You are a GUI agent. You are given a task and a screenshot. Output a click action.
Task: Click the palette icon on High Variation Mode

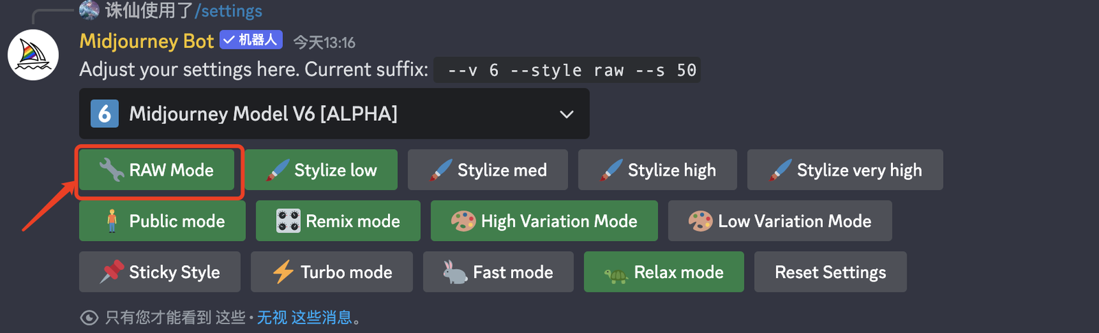[x=463, y=221]
